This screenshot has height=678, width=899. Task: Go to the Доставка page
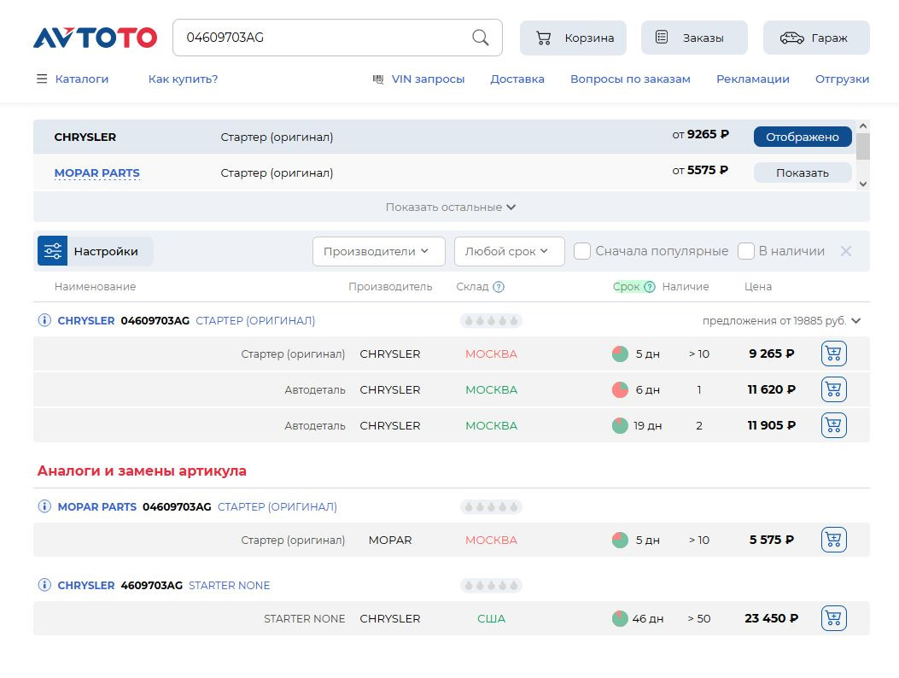[x=517, y=79]
